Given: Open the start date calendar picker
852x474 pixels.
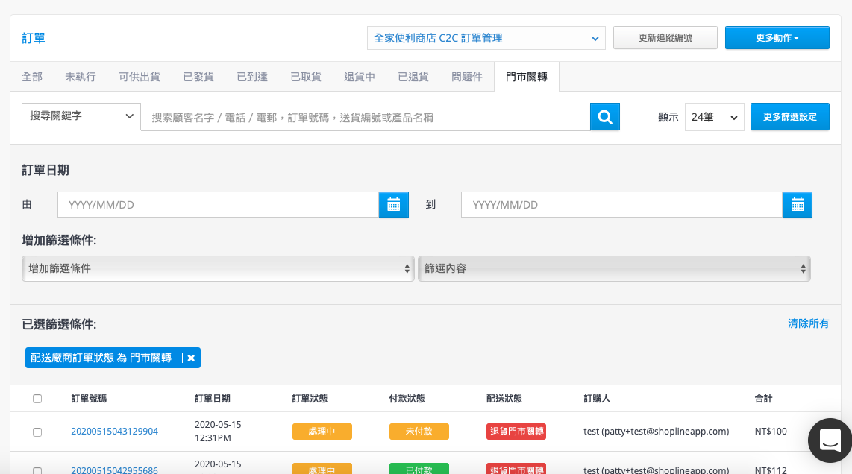Looking at the screenshot, I should pyautogui.click(x=393, y=205).
